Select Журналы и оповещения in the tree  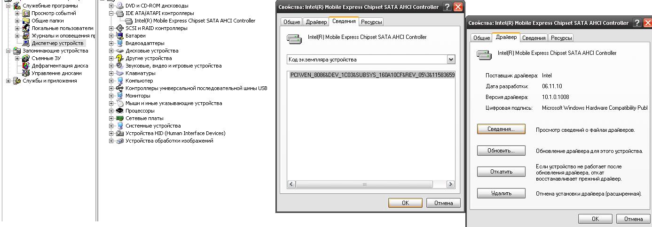63,36
